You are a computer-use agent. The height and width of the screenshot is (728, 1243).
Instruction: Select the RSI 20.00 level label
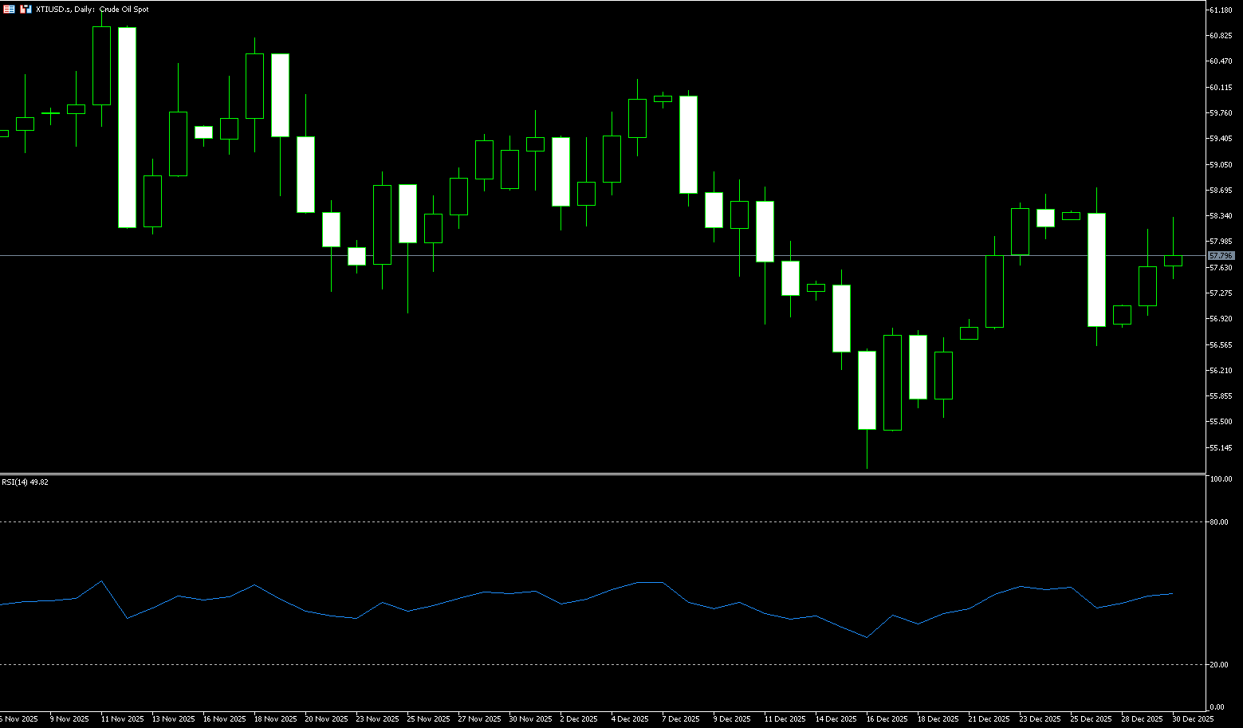[1218, 665]
